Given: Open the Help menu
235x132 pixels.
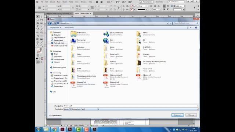Looking at the screenshot, I should [90, 2].
